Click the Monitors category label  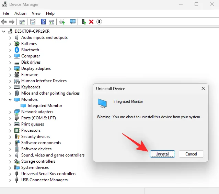pyautogui.click(x=30, y=99)
